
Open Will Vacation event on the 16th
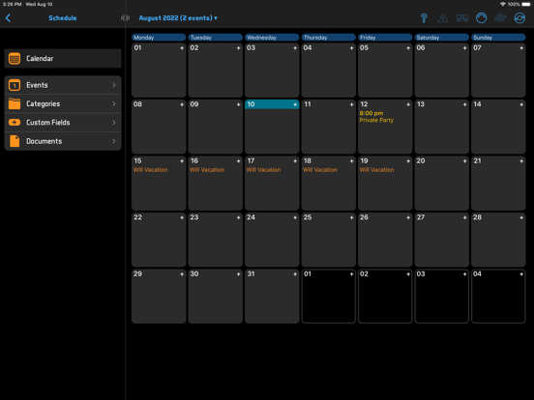pyautogui.click(x=207, y=170)
